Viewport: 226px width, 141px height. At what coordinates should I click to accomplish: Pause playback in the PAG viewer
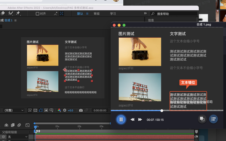pos(121,119)
